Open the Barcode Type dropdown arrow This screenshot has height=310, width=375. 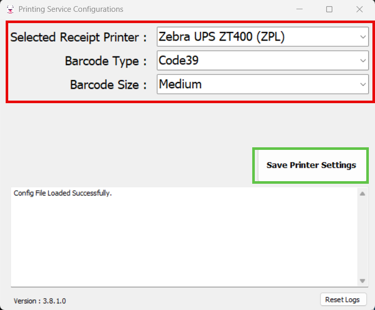[x=363, y=61]
